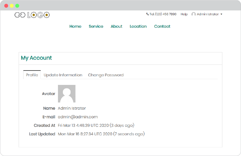Click the phone icon beside Tel number

click(x=147, y=14)
